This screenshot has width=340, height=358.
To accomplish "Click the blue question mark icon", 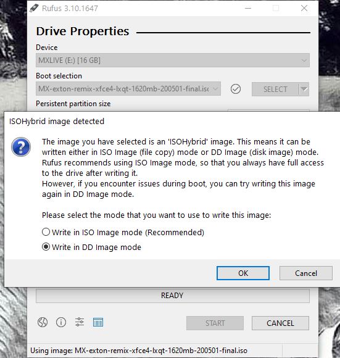I will pos(21,147).
